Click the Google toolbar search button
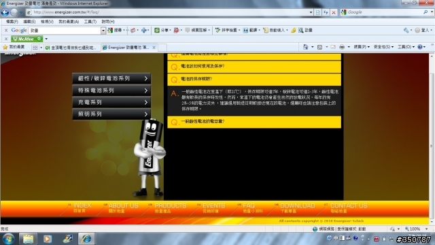The width and height of the screenshot is (435, 245). pos(115,30)
